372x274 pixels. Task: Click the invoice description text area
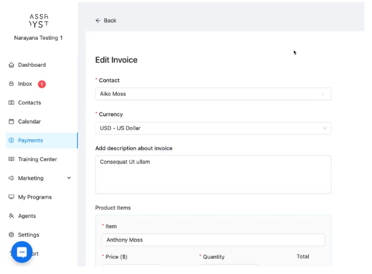tap(213, 174)
